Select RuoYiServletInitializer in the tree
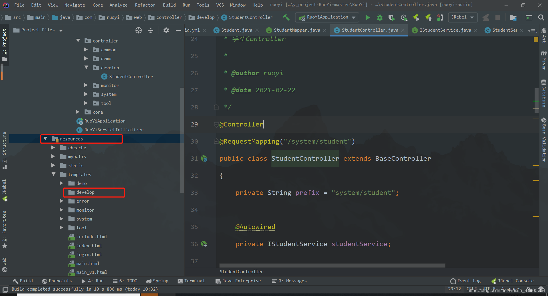This screenshot has height=296, width=548. [x=110, y=130]
